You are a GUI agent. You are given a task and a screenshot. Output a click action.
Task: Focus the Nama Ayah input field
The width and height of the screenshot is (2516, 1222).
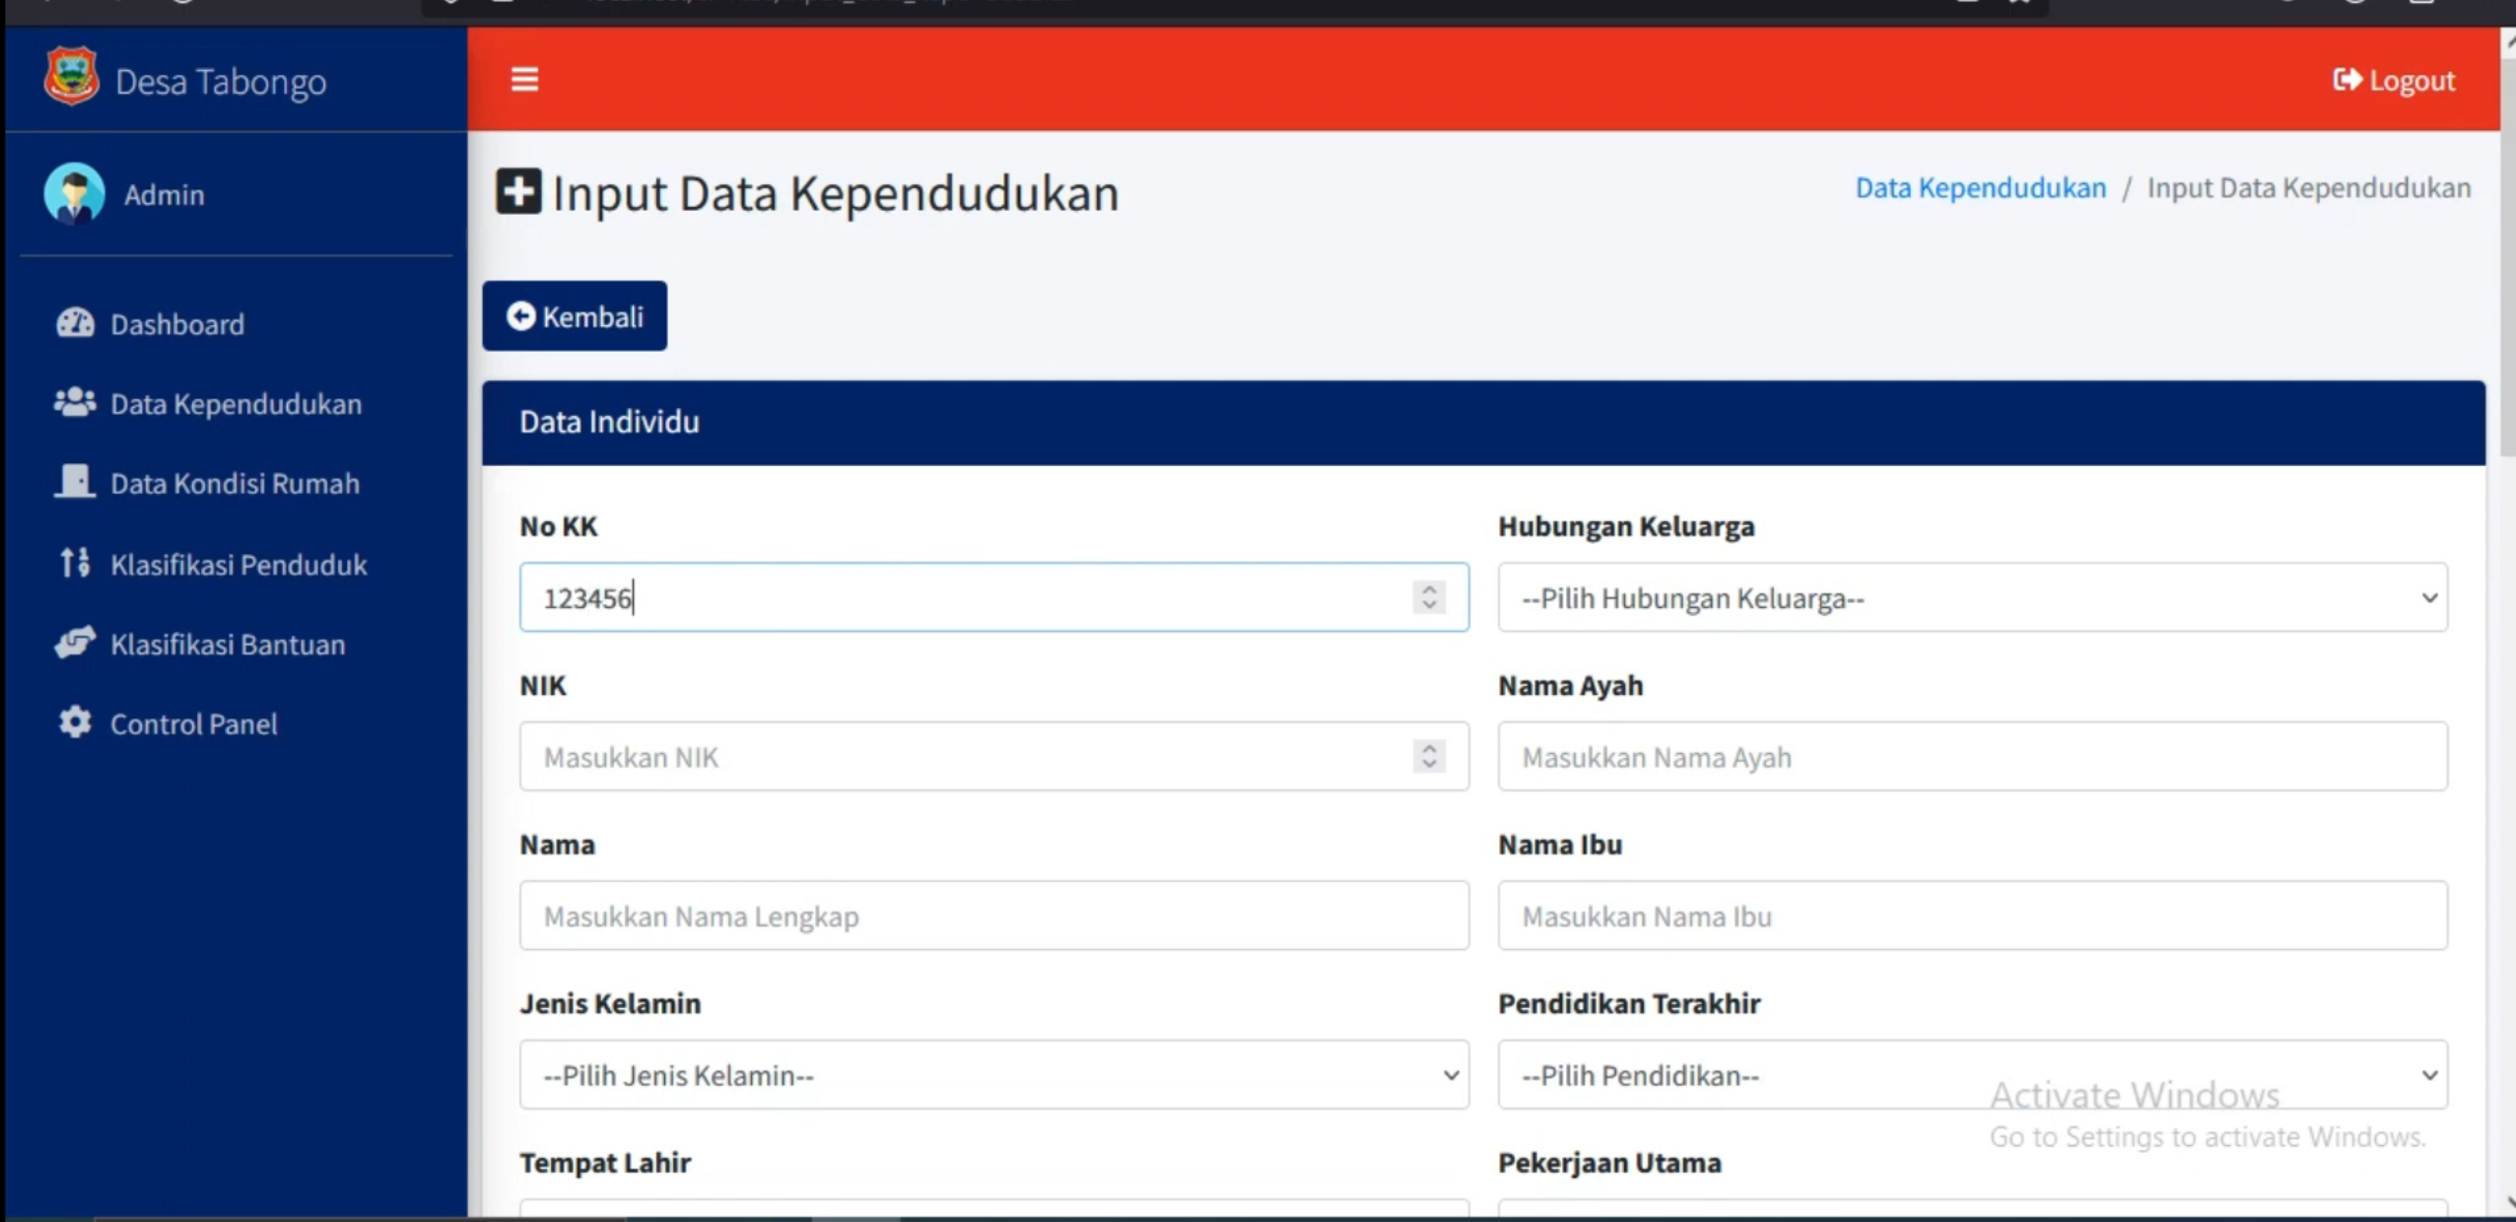pyautogui.click(x=1972, y=756)
